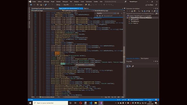
Task: Click categorized view icon in Properties panel
Action: pos(127,66)
